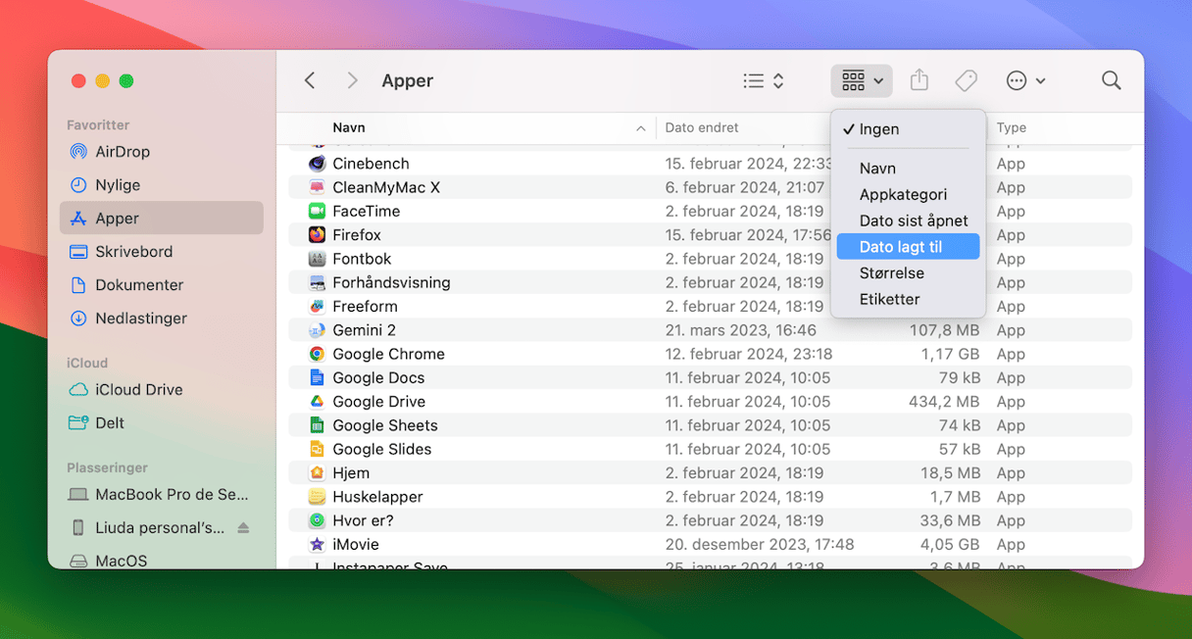Select the iMovie file name

tap(356, 544)
